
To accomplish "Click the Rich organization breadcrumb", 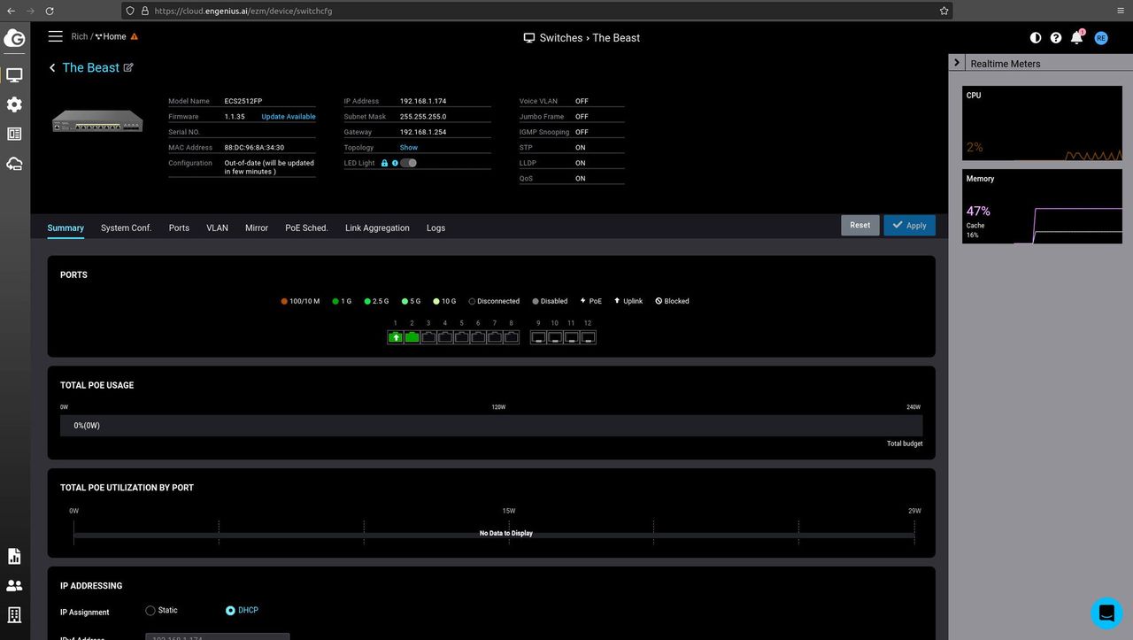I will [80, 37].
